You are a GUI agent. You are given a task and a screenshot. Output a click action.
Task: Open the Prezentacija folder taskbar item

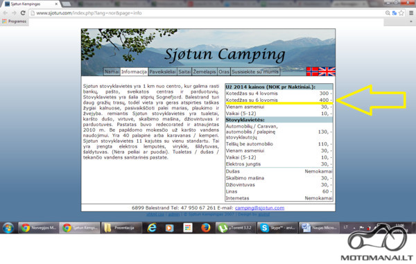click(121, 228)
